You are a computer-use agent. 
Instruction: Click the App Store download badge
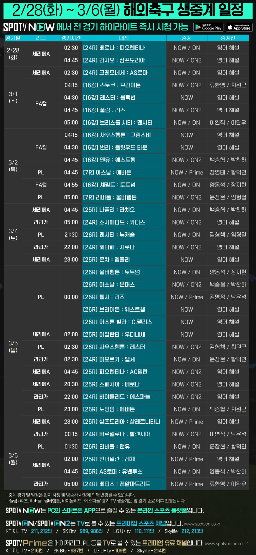point(239,27)
